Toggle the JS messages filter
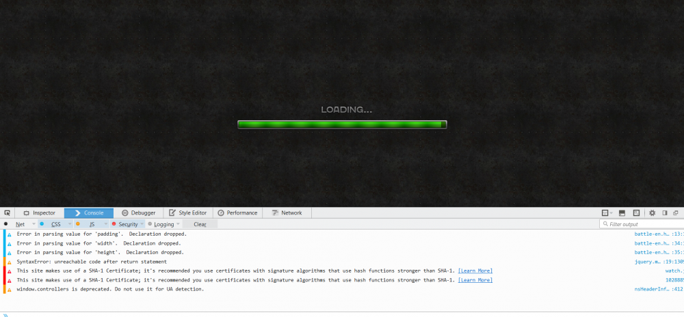Screen dimensions: 684x317 point(92,224)
